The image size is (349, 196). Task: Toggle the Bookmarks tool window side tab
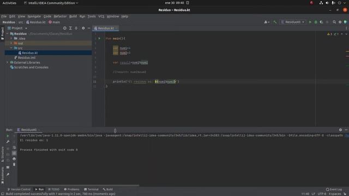point(2,175)
